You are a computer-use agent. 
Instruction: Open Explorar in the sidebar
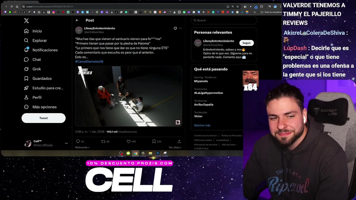(35, 41)
